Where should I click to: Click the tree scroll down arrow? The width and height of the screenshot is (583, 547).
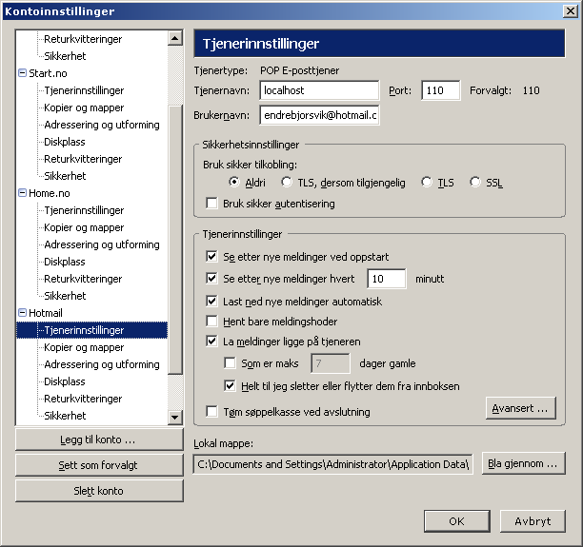point(174,417)
